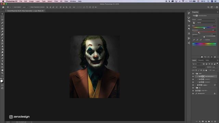The width and height of the screenshot is (219, 123).
Task: Toggle adjustment layer visibility eye in Properties
Action: click(211, 57)
